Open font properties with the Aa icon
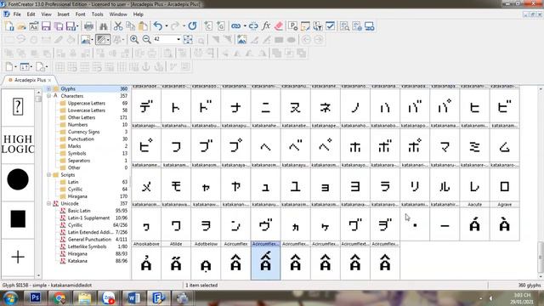The width and height of the screenshot is (544, 306). 34,26
